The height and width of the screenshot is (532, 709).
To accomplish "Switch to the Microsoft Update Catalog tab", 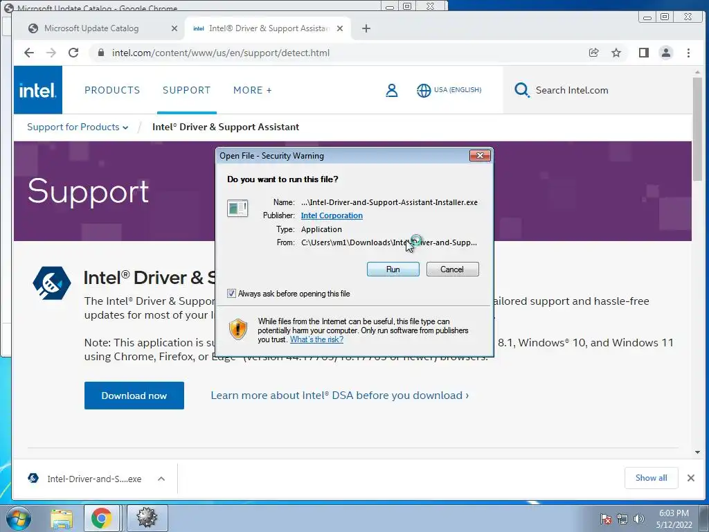I will pos(91,28).
